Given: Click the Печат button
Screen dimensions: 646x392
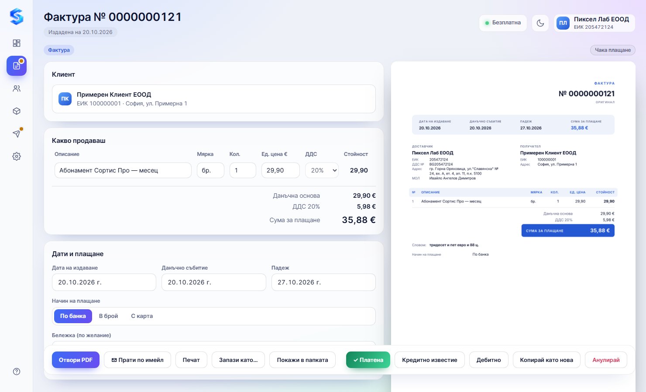Looking at the screenshot, I should point(191,360).
